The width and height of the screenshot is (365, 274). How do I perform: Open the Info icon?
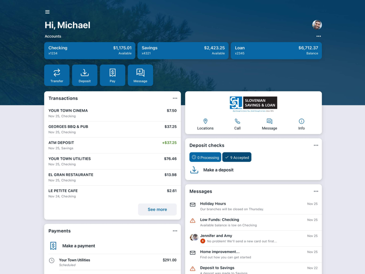click(x=301, y=121)
